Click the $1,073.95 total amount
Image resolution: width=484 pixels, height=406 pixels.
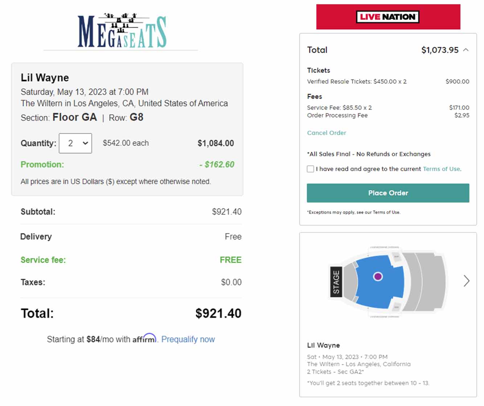tap(440, 50)
